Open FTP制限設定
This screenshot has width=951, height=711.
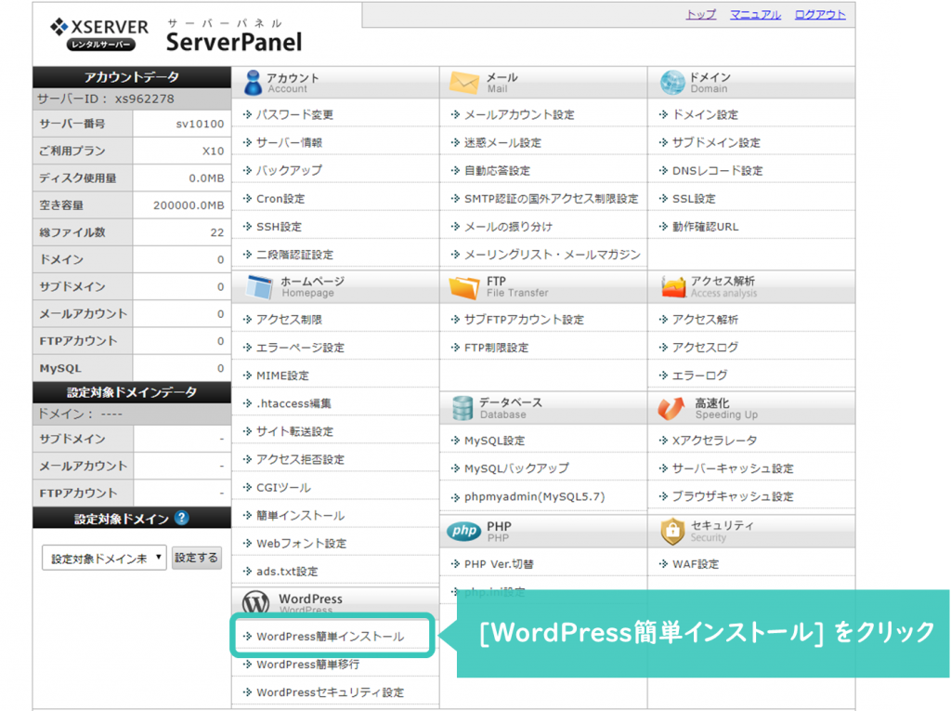(x=496, y=348)
